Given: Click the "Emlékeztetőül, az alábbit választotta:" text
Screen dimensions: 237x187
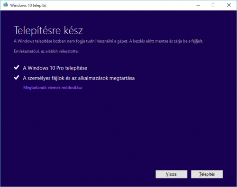Looking at the screenshot, I should click(x=46, y=51).
